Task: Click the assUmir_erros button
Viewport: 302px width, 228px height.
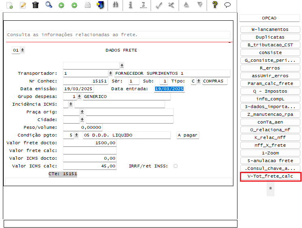Action: 270,76
